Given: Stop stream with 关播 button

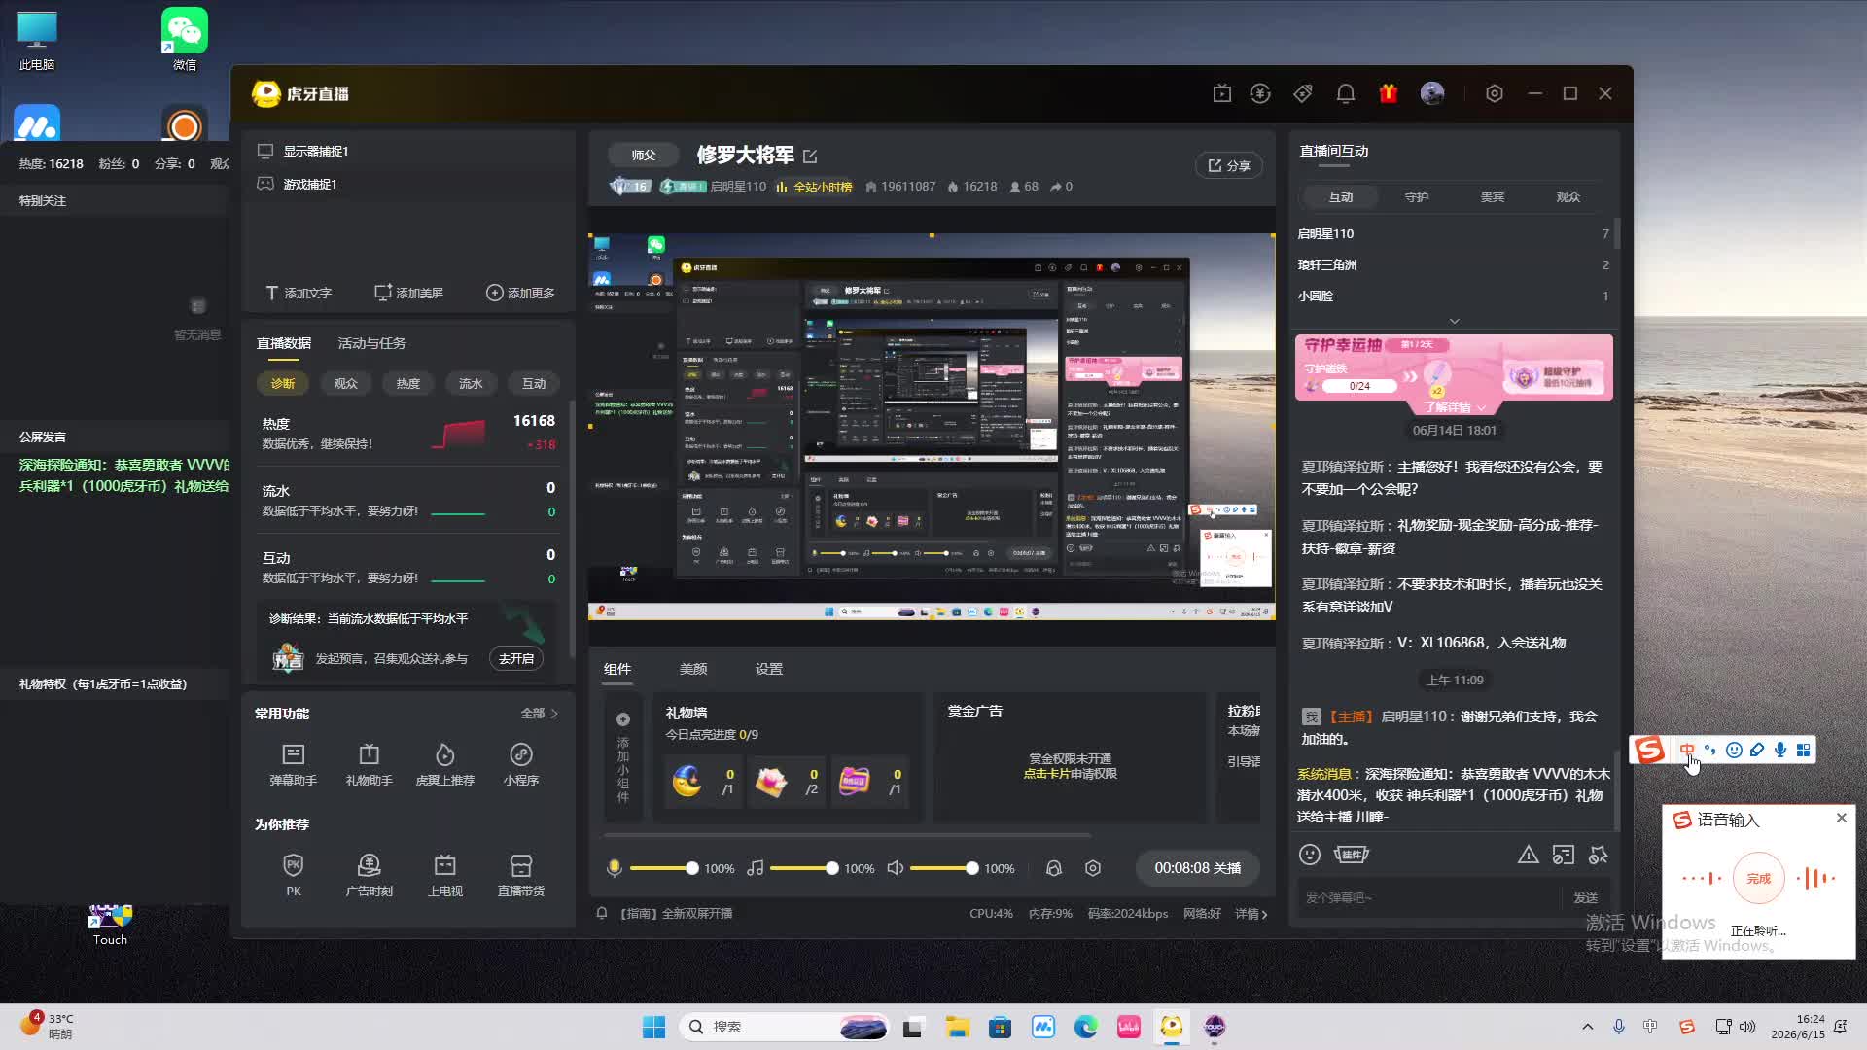Looking at the screenshot, I should tap(1197, 868).
